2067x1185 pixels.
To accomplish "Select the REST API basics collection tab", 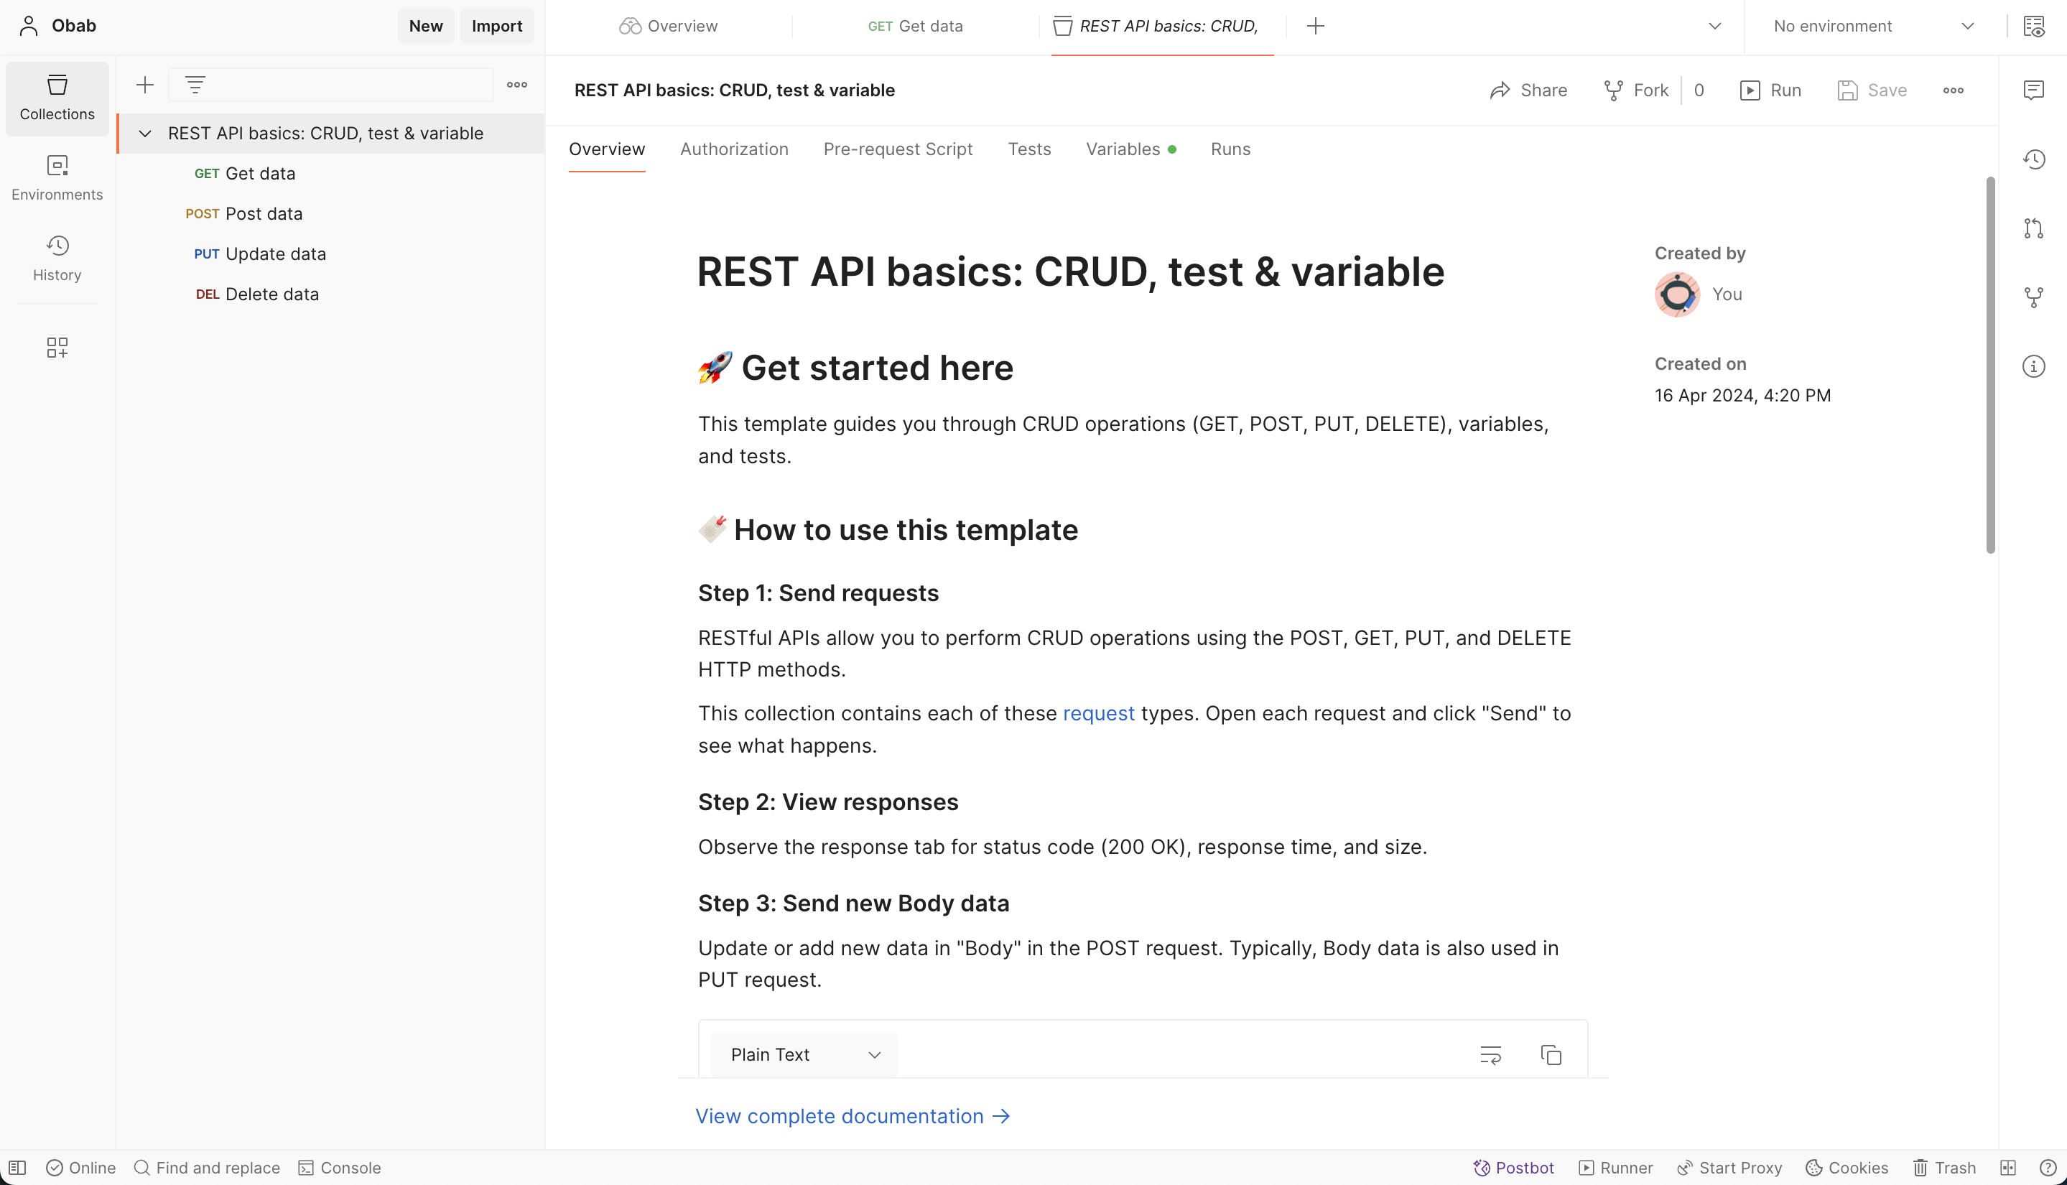I will (x=1162, y=26).
